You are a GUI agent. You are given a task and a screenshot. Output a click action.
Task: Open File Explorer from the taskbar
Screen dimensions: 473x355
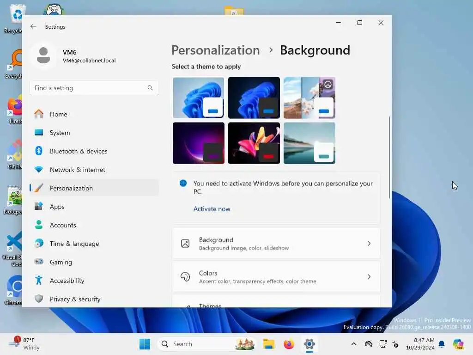pos(268,344)
